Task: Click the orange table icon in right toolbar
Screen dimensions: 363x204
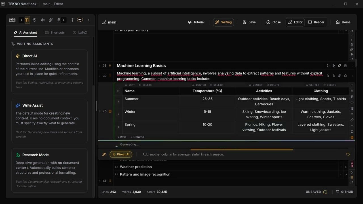Action: coord(352,137)
